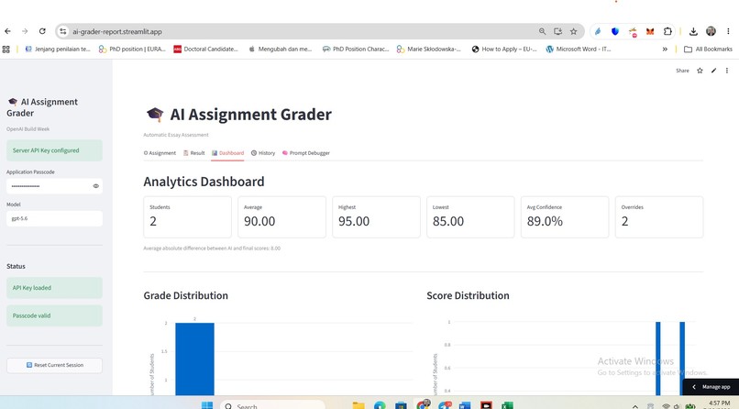Open the PhD Position Charac... bookmark
739x409 pixels.
point(356,49)
